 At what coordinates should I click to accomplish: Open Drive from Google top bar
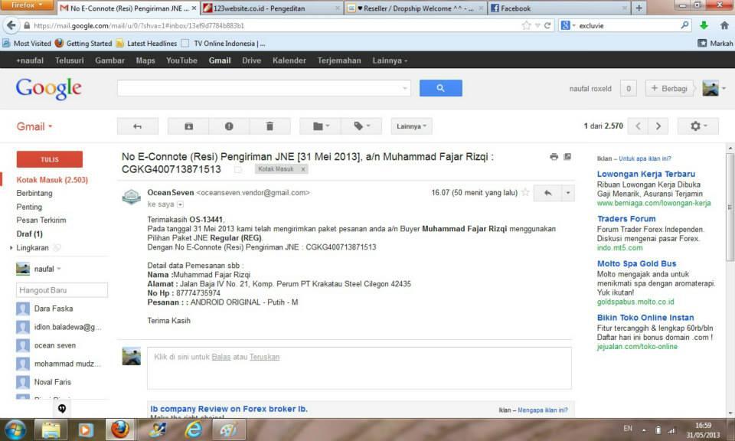tap(252, 60)
